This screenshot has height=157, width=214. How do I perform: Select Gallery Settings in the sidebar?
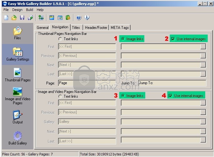tap(18, 54)
